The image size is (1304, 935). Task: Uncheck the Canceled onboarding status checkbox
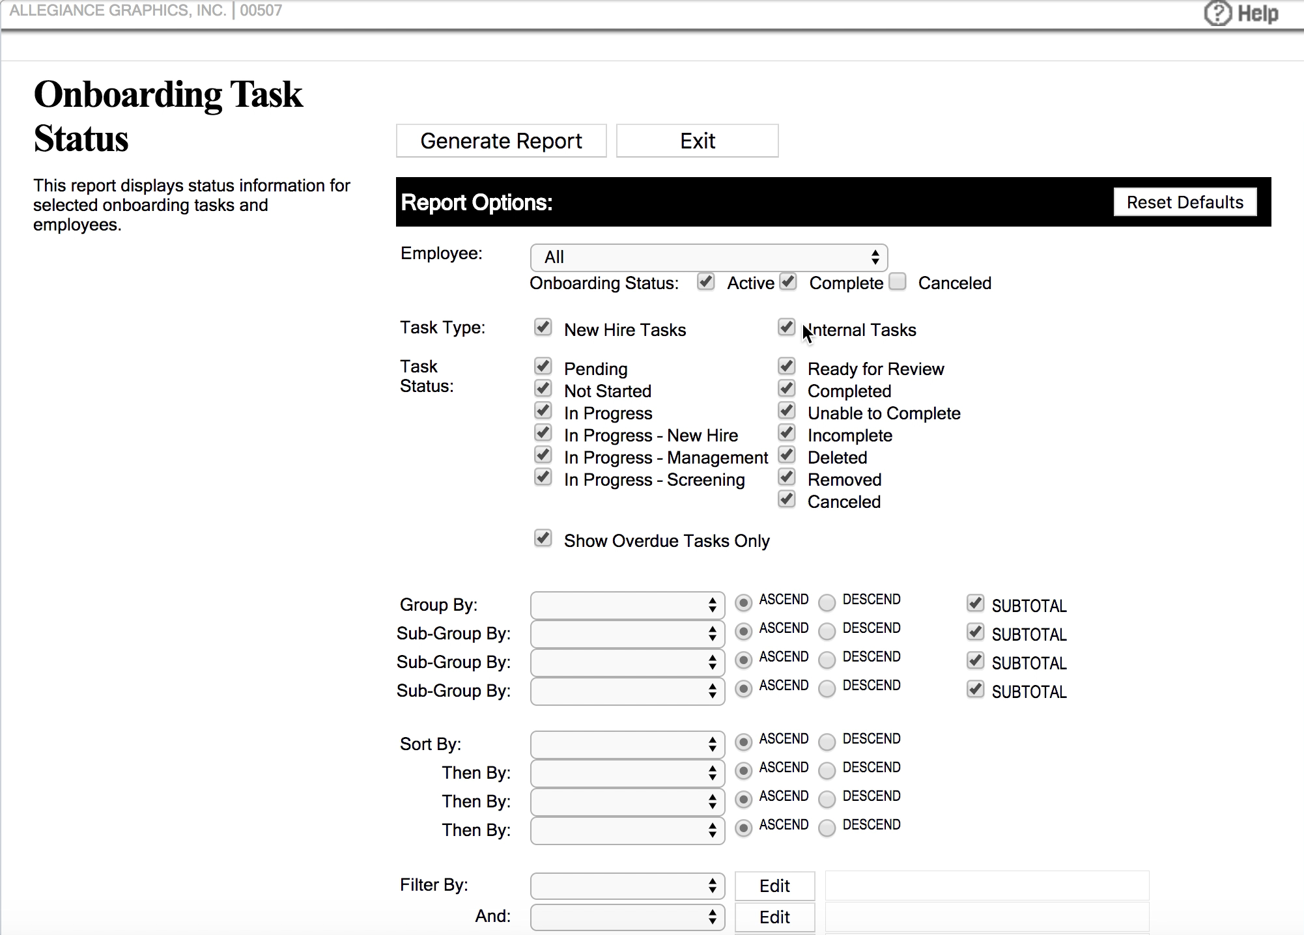897,281
